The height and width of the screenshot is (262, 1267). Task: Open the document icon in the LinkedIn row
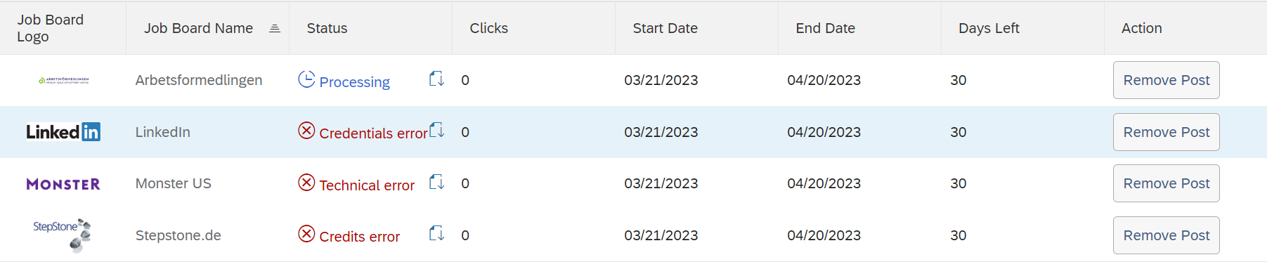pyautogui.click(x=436, y=130)
